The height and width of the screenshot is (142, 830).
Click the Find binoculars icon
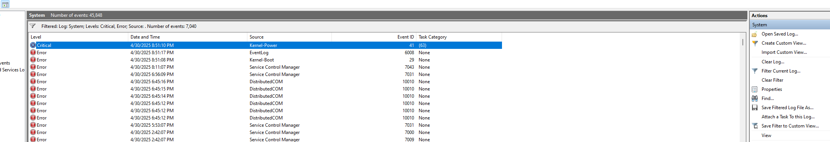(x=755, y=98)
